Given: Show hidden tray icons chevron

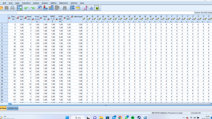Looking at the screenshot, I should pos(184,118).
